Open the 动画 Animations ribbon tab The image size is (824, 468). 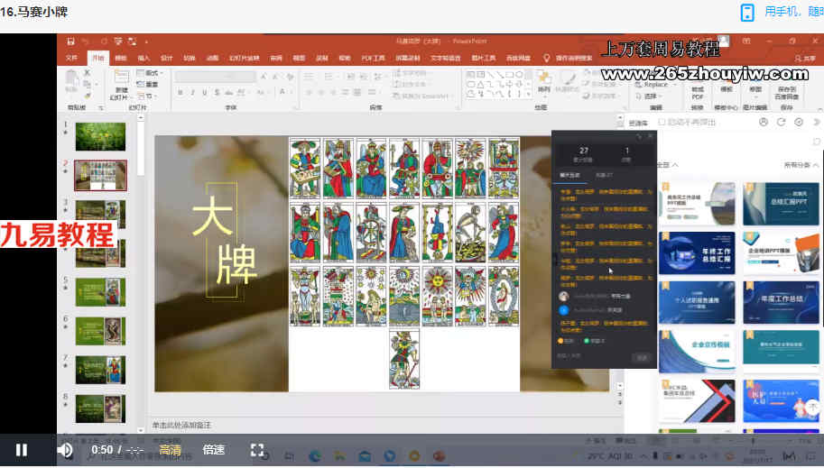coord(212,58)
